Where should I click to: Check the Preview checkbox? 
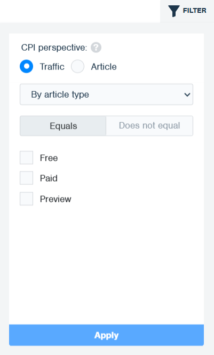coord(27,199)
